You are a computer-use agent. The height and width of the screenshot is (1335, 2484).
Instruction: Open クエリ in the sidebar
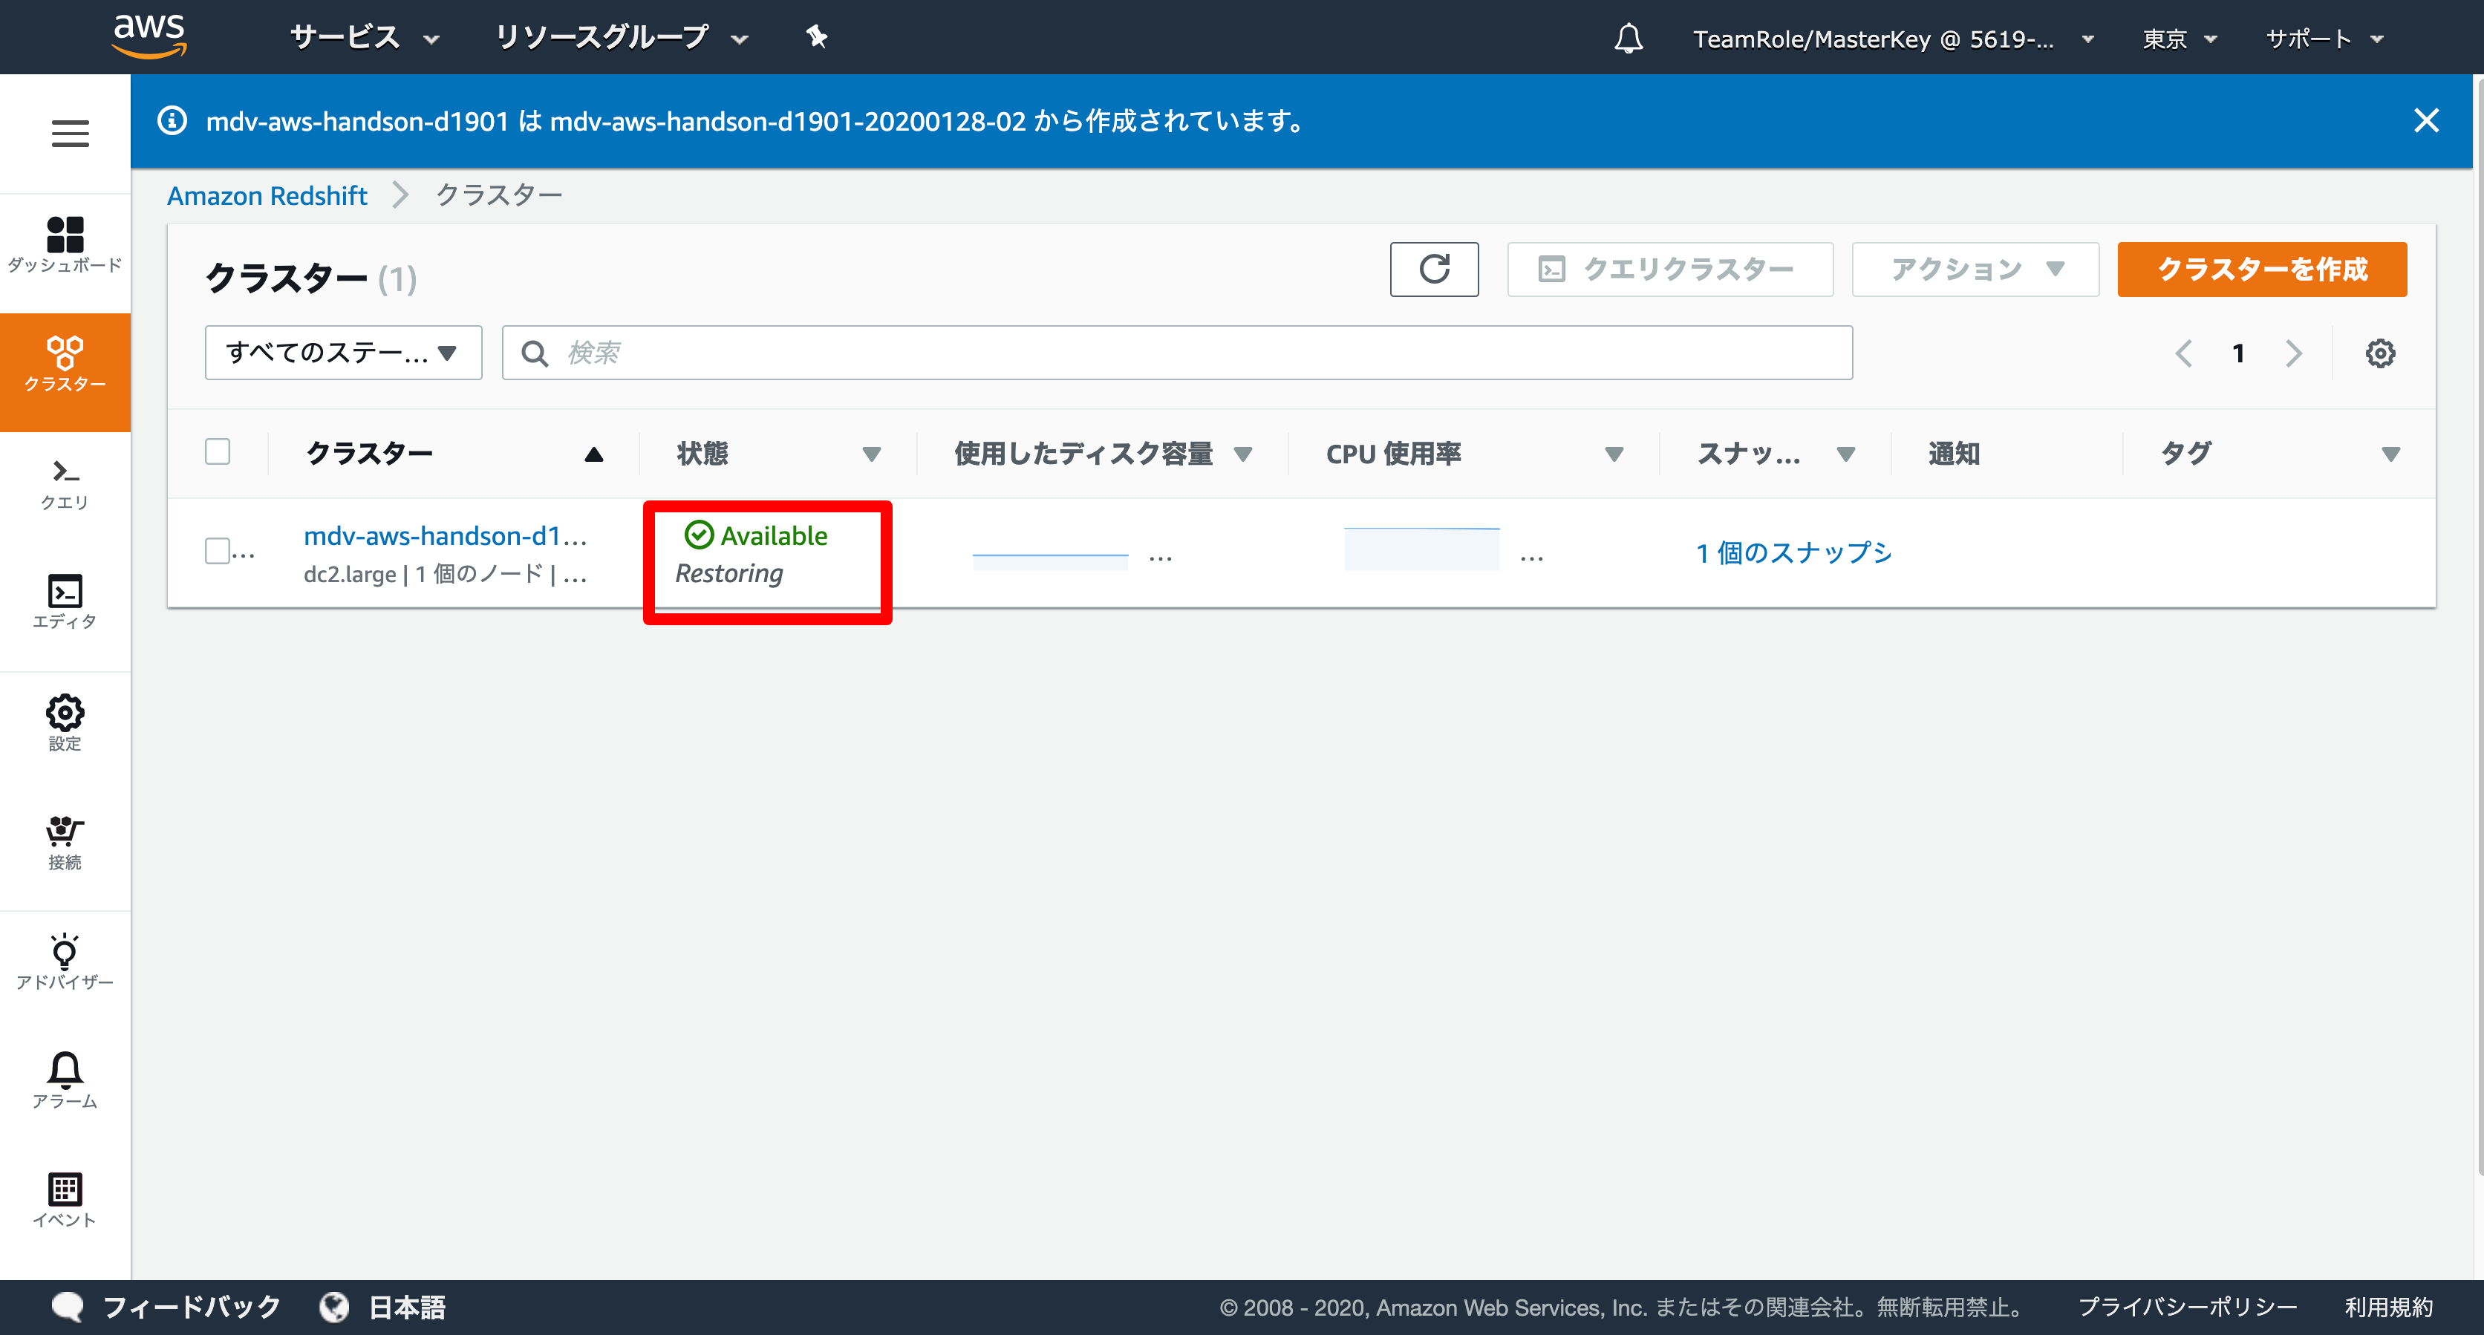65,485
